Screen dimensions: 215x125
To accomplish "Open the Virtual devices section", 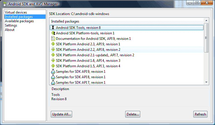I will 16,12.
